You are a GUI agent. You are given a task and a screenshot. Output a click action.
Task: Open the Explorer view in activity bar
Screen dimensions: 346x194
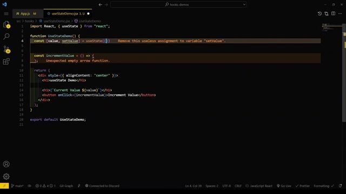(x=6, y=24)
